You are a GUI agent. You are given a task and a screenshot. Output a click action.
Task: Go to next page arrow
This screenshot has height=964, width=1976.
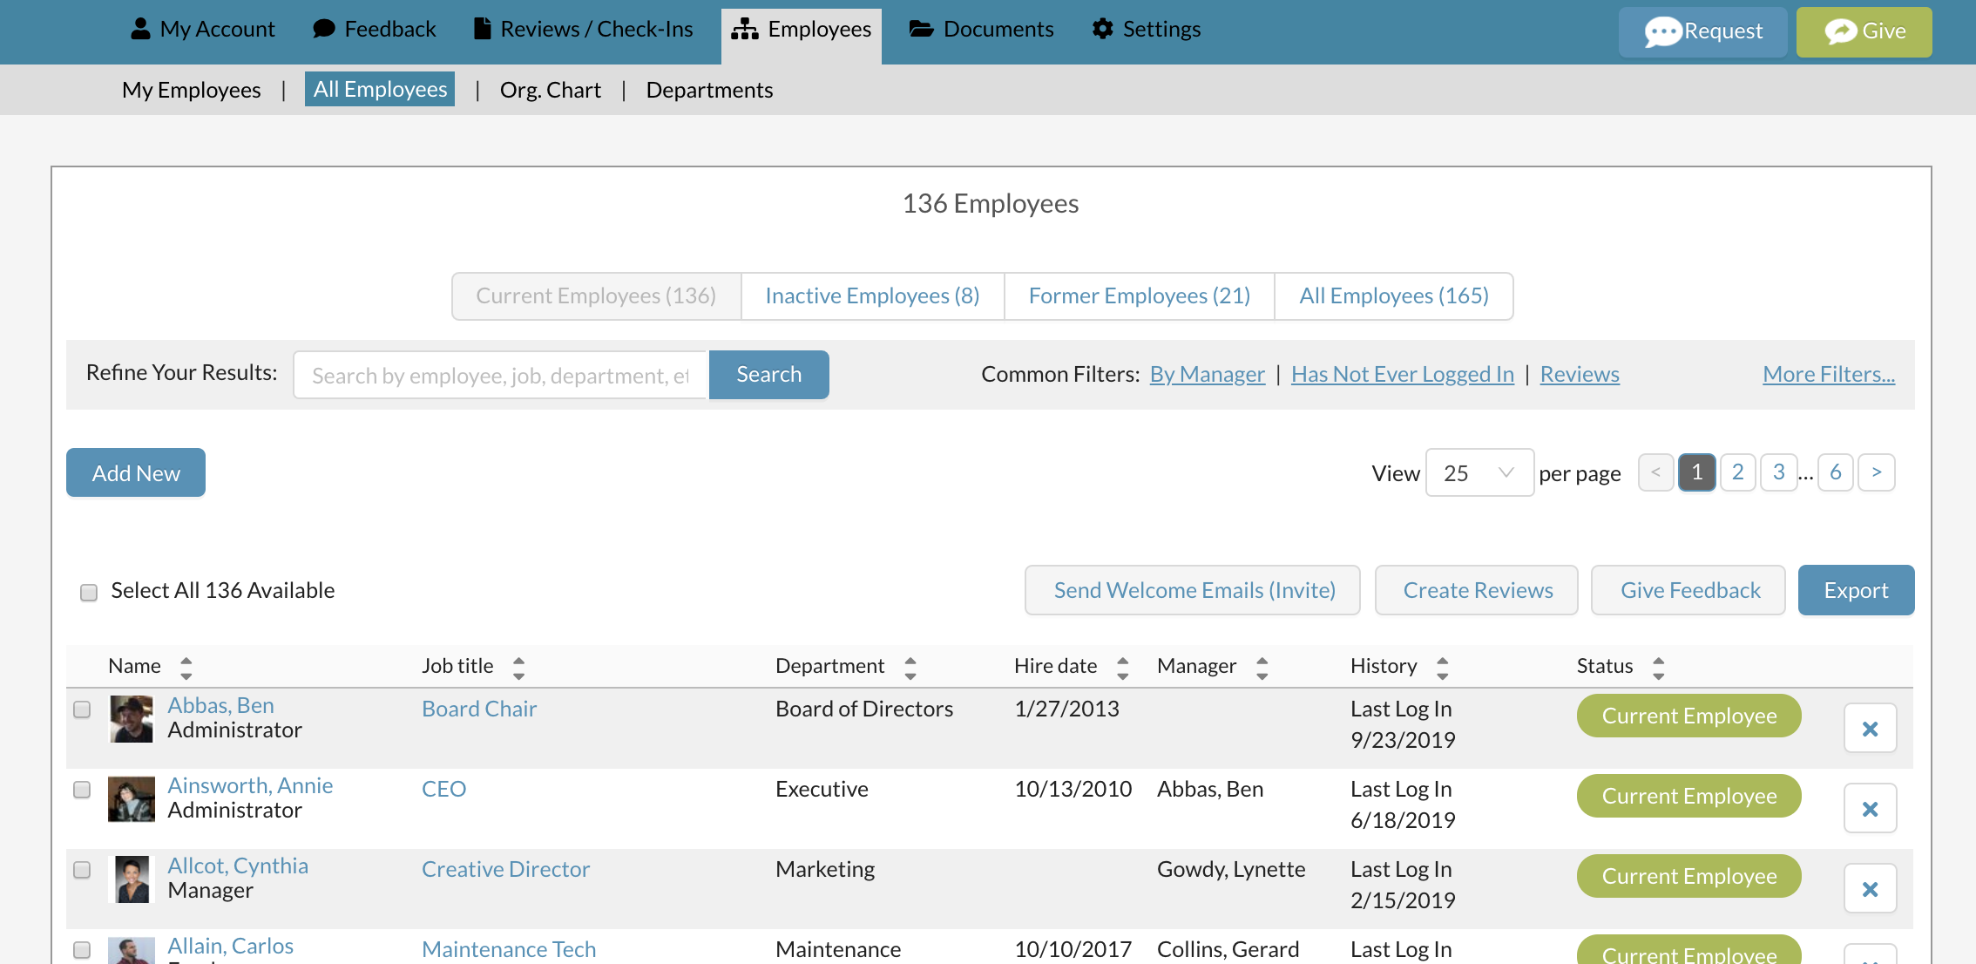tap(1877, 472)
